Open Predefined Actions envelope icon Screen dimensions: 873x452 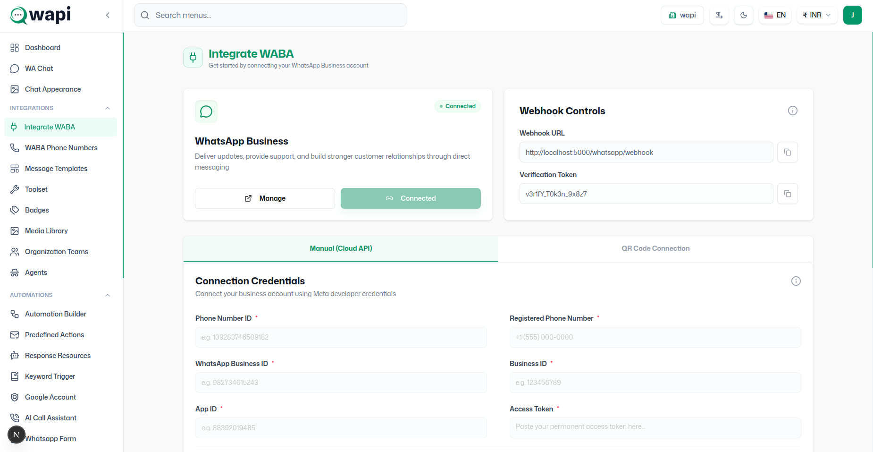coord(15,335)
